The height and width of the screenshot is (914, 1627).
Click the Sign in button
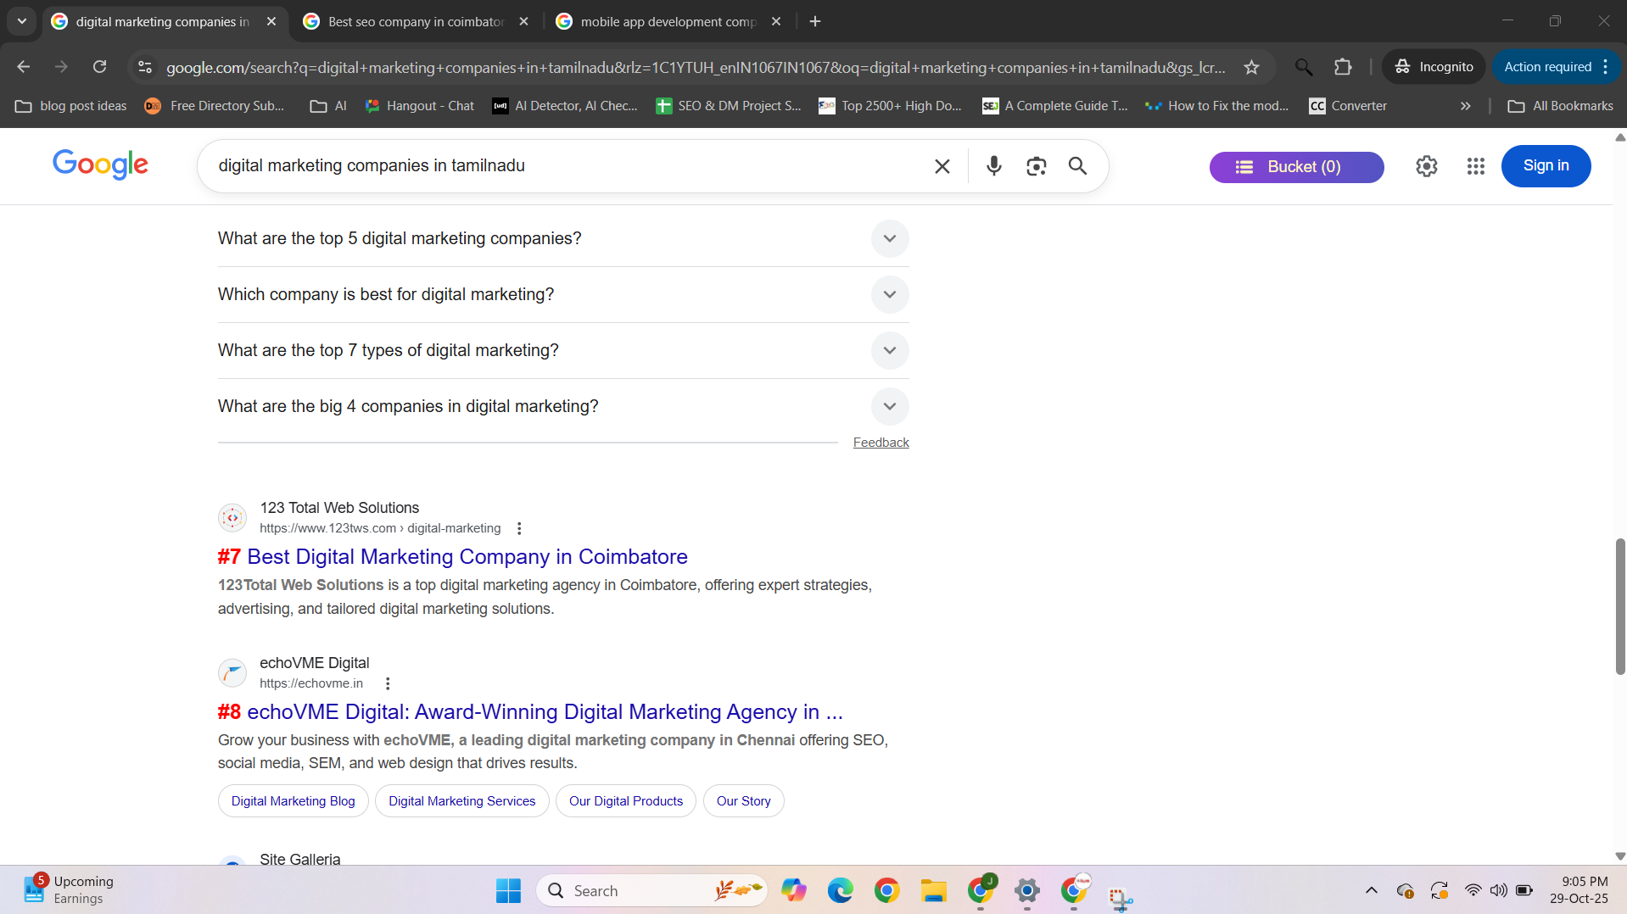point(1545,166)
